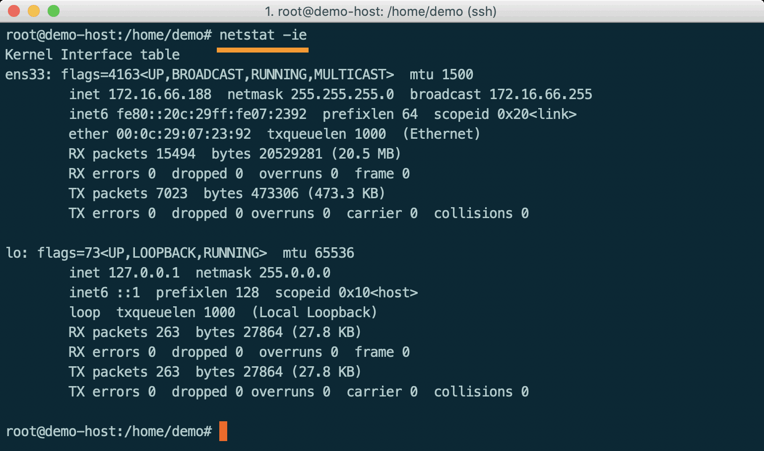
Task: Click the MAC address 00:0c:29:07:23:92
Action: (x=184, y=134)
